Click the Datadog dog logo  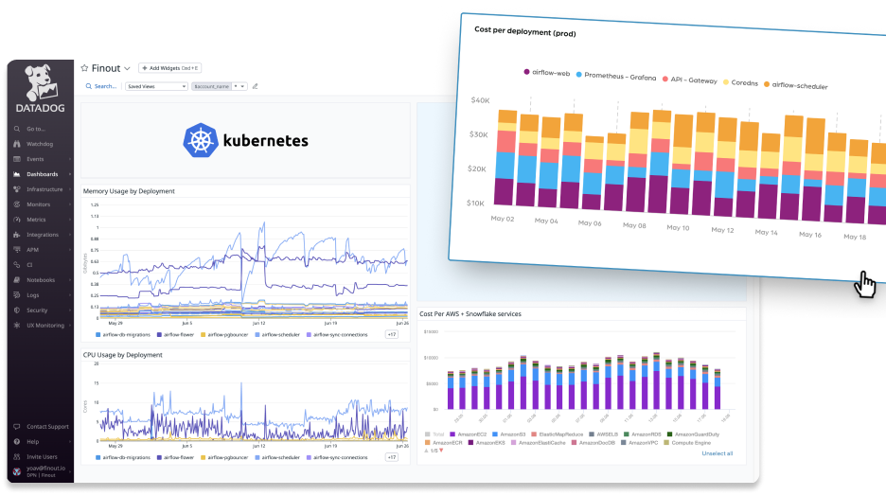click(41, 83)
